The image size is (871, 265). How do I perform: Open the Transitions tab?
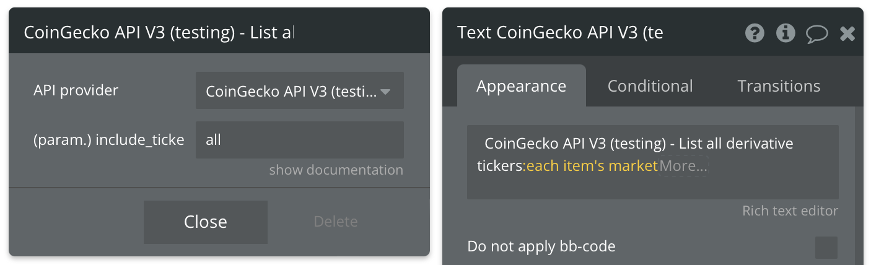click(779, 85)
